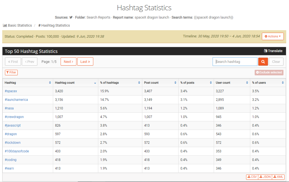Go to Basic Statistics breadcrumb
Viewport: 289px width, 182px height.
(x=17, y=25)
